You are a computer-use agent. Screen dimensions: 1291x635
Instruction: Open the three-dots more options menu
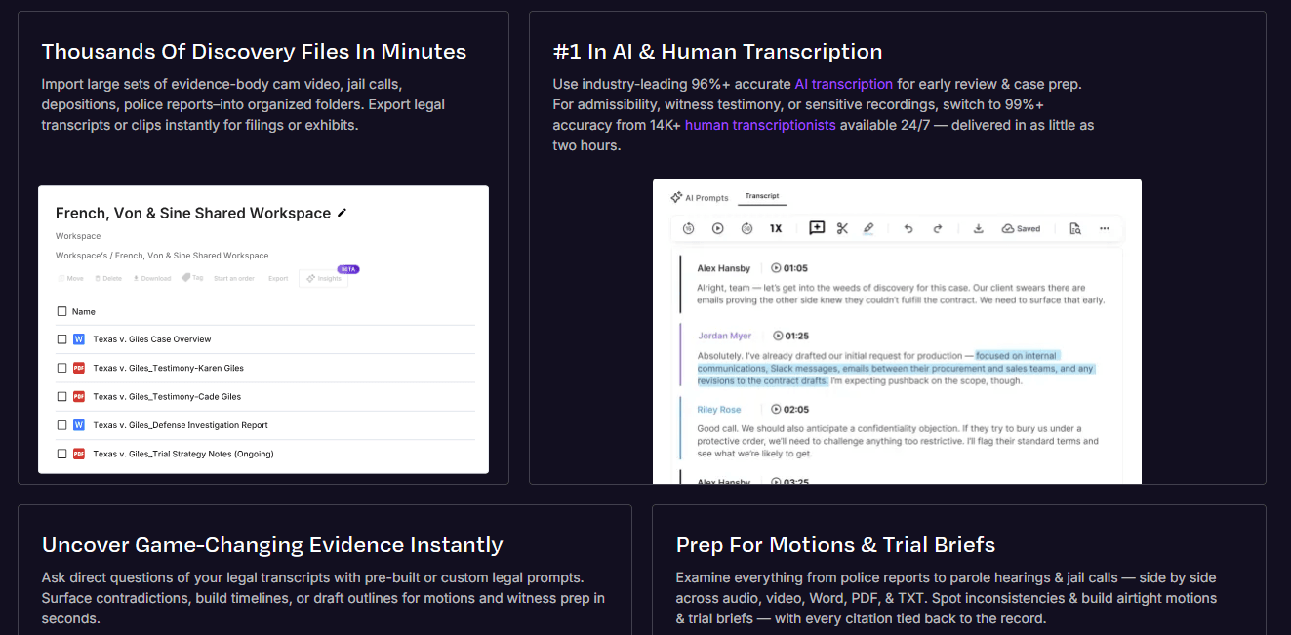click(x=1104, y=228)
